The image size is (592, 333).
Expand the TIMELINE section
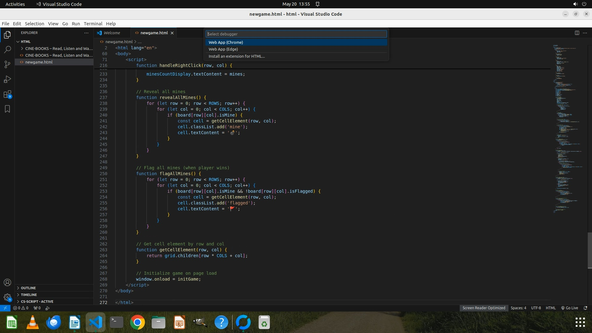click(x=29, y=294)
